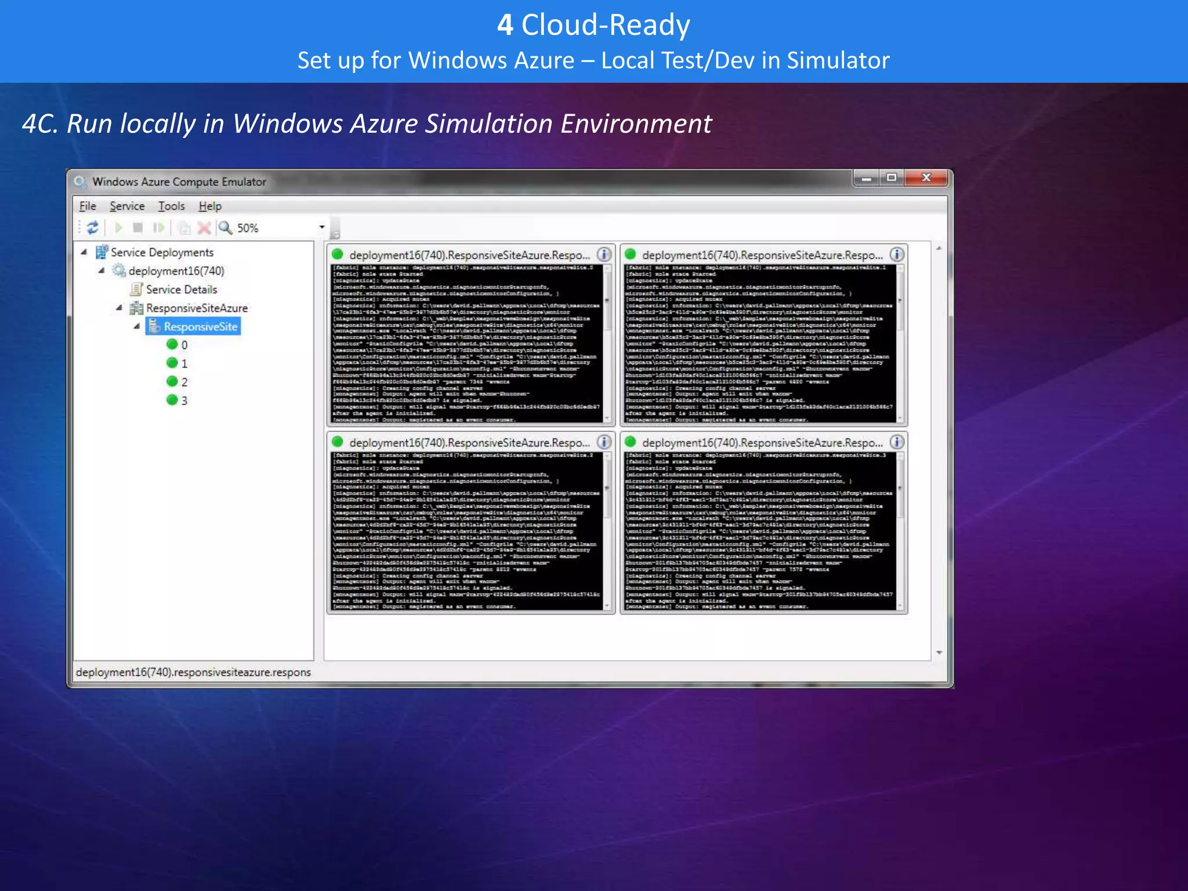Open the 50% zoom level dropdown
The height and width of the screenshot is (891, 1188).
click(x=322, y=227)
